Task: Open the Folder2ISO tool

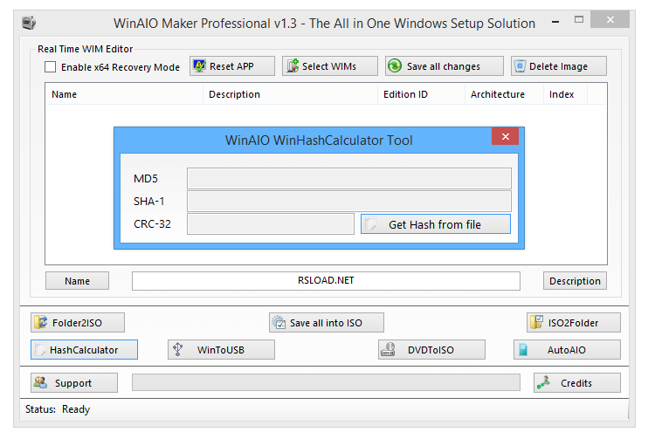Action: [78, 323]
